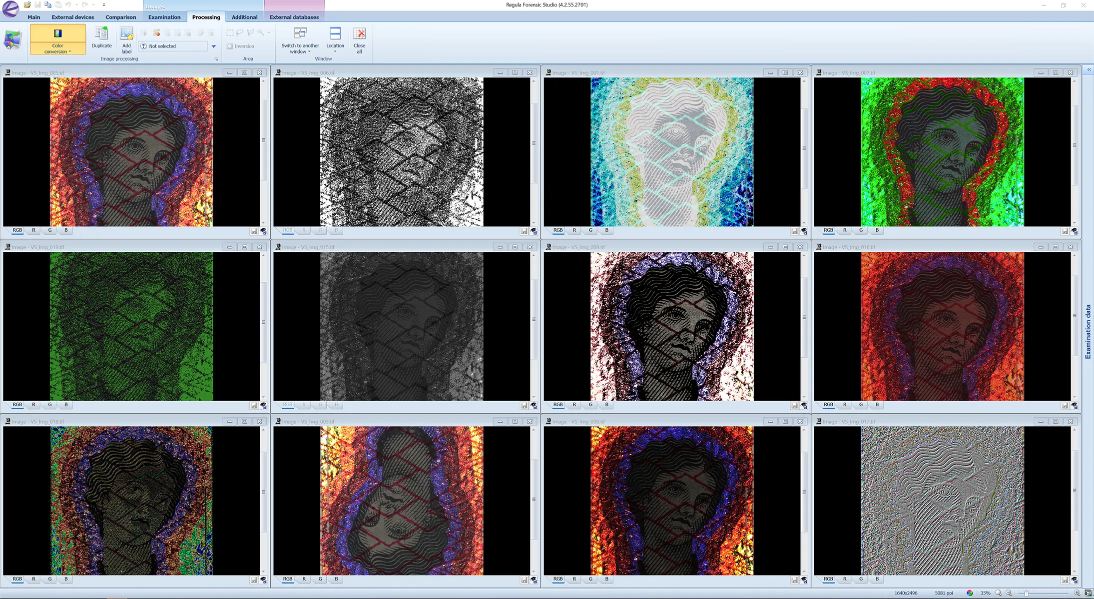Screen dimensions: 1094x599
Task: Save VS_Img_005.tif using its disk icon
Action: coord(254,231)
